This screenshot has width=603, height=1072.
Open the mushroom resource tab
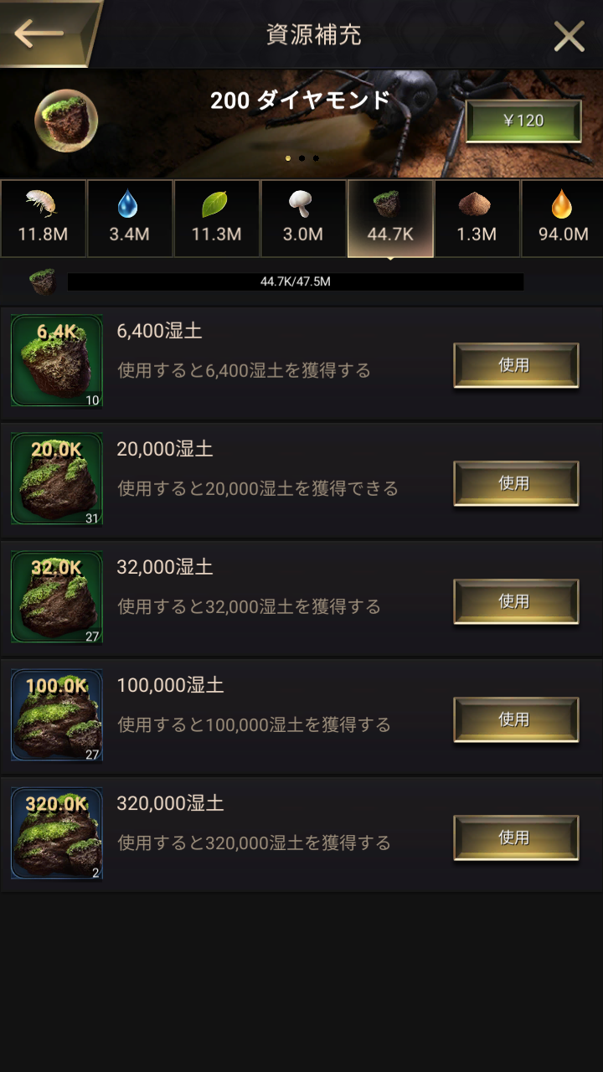303,219
